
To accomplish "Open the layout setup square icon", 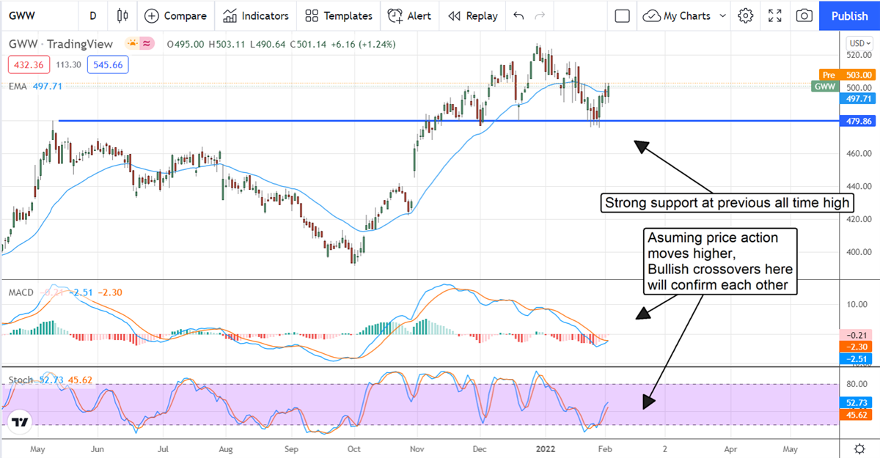I will click(622, 15).
